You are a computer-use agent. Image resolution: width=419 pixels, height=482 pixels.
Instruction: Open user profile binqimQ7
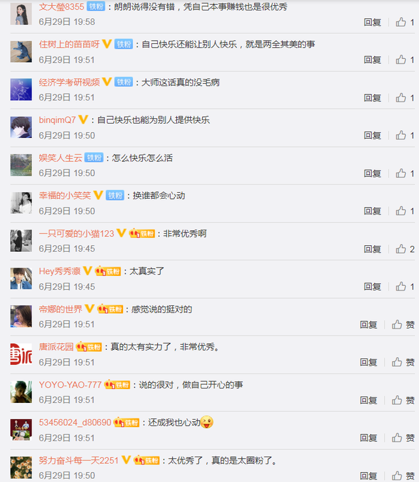[57, 120]
